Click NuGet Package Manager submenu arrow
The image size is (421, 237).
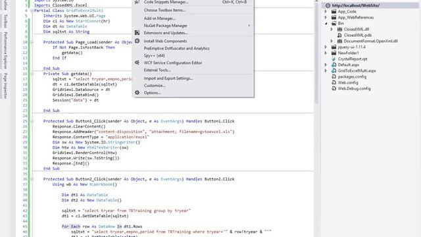click(249, 26)
